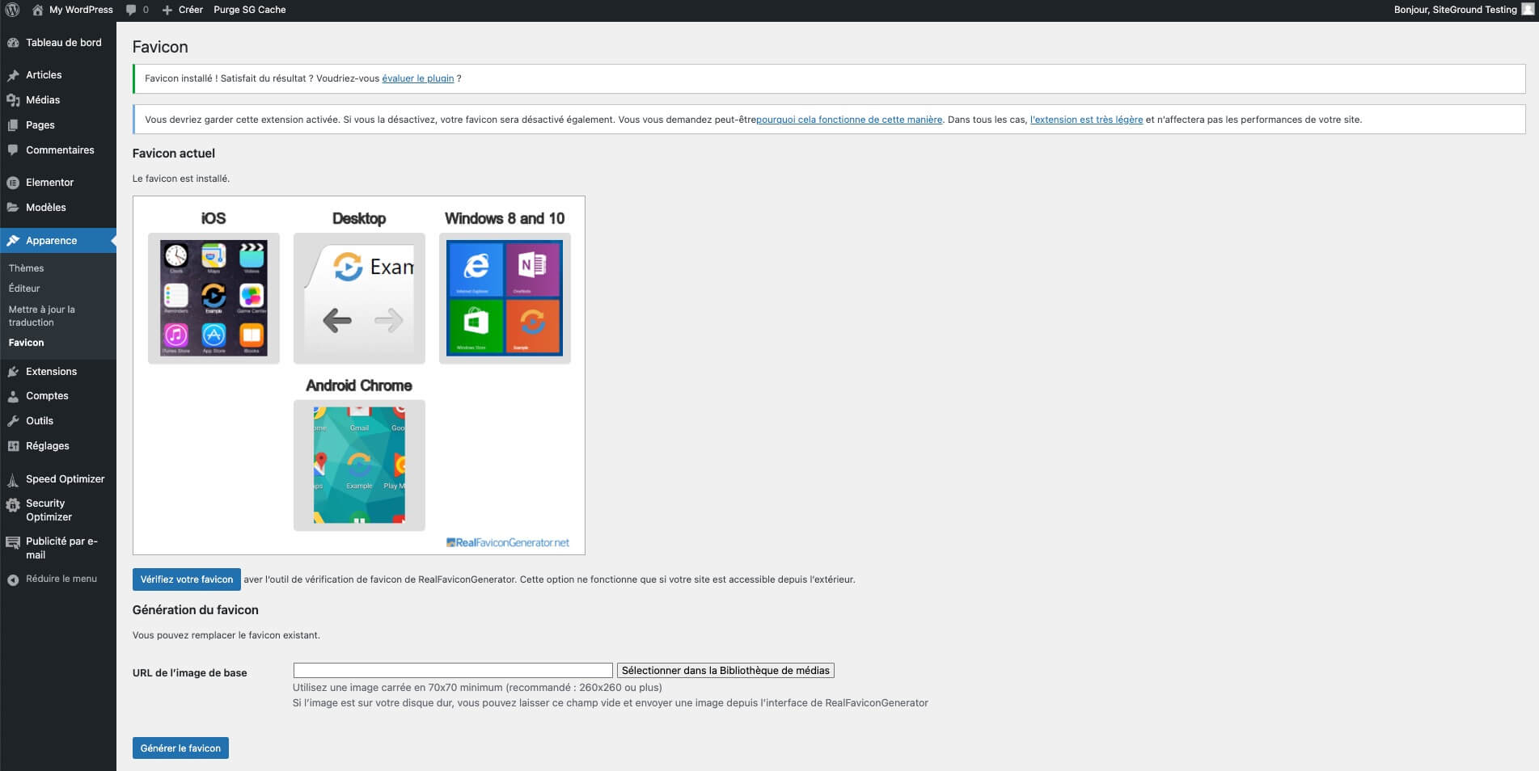This screenshot has height=771, width=1539.
Task: Click the Médias icon in the sidebar
Action: point(13,100)
